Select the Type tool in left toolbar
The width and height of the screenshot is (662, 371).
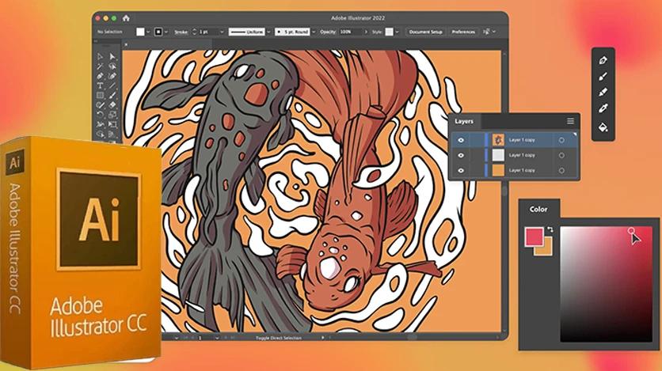point(101,85)
